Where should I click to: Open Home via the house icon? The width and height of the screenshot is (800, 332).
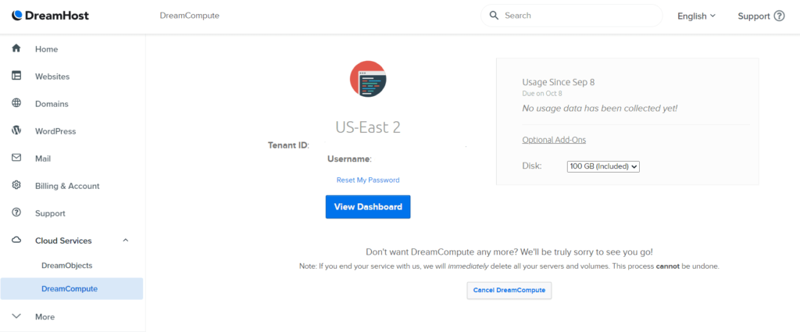coord(16,48)
